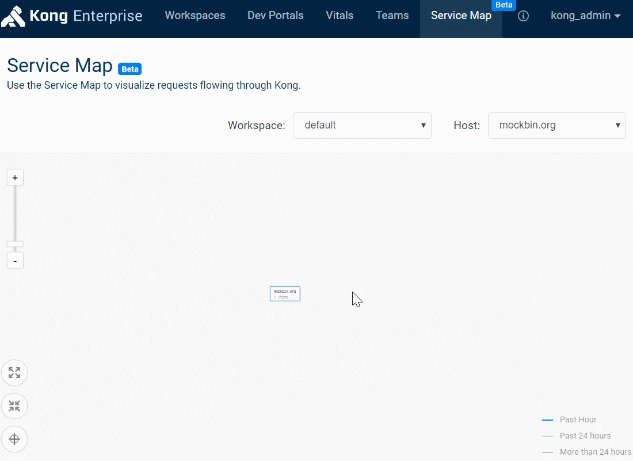Click the zoom slider handle
Screen dimensions: 633x461
click(15, 244)
